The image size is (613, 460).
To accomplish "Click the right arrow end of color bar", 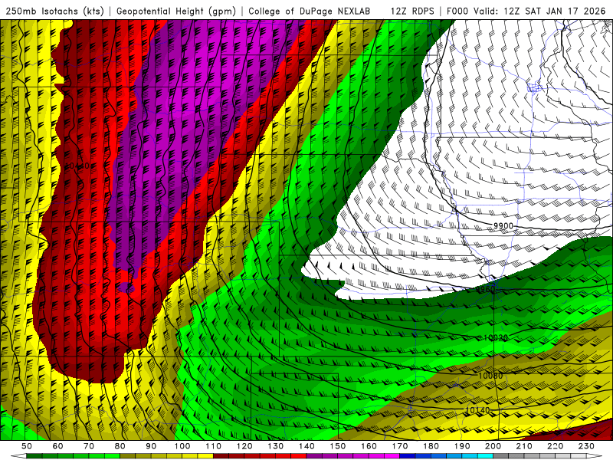I will click(x=595, y=456).
